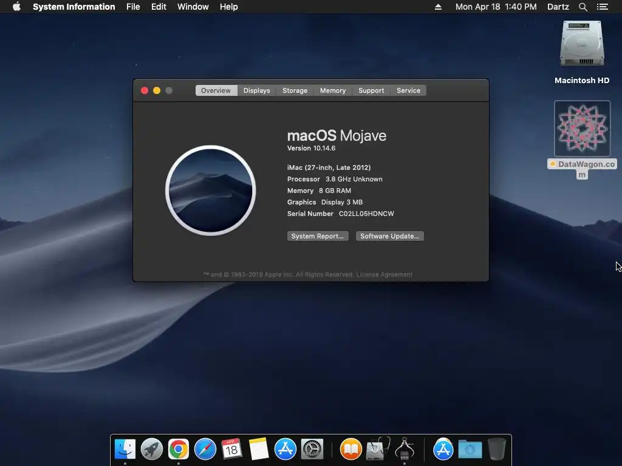
Task: Open the Edit menu
Action: pos(159,7)
